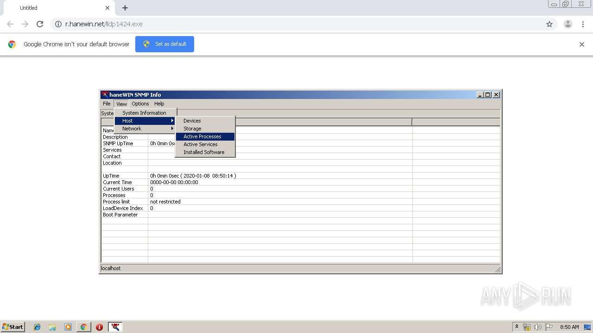Image resolution: width=593 pixels, height=333 pixels.
Task: Open the Opera icon in taskbar
Action: pyautogui.click(x=99, y=327)
